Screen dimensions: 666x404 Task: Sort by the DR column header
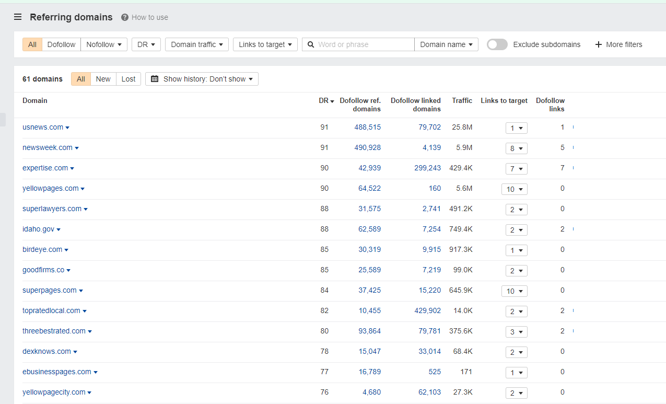[x=326, y=100]
